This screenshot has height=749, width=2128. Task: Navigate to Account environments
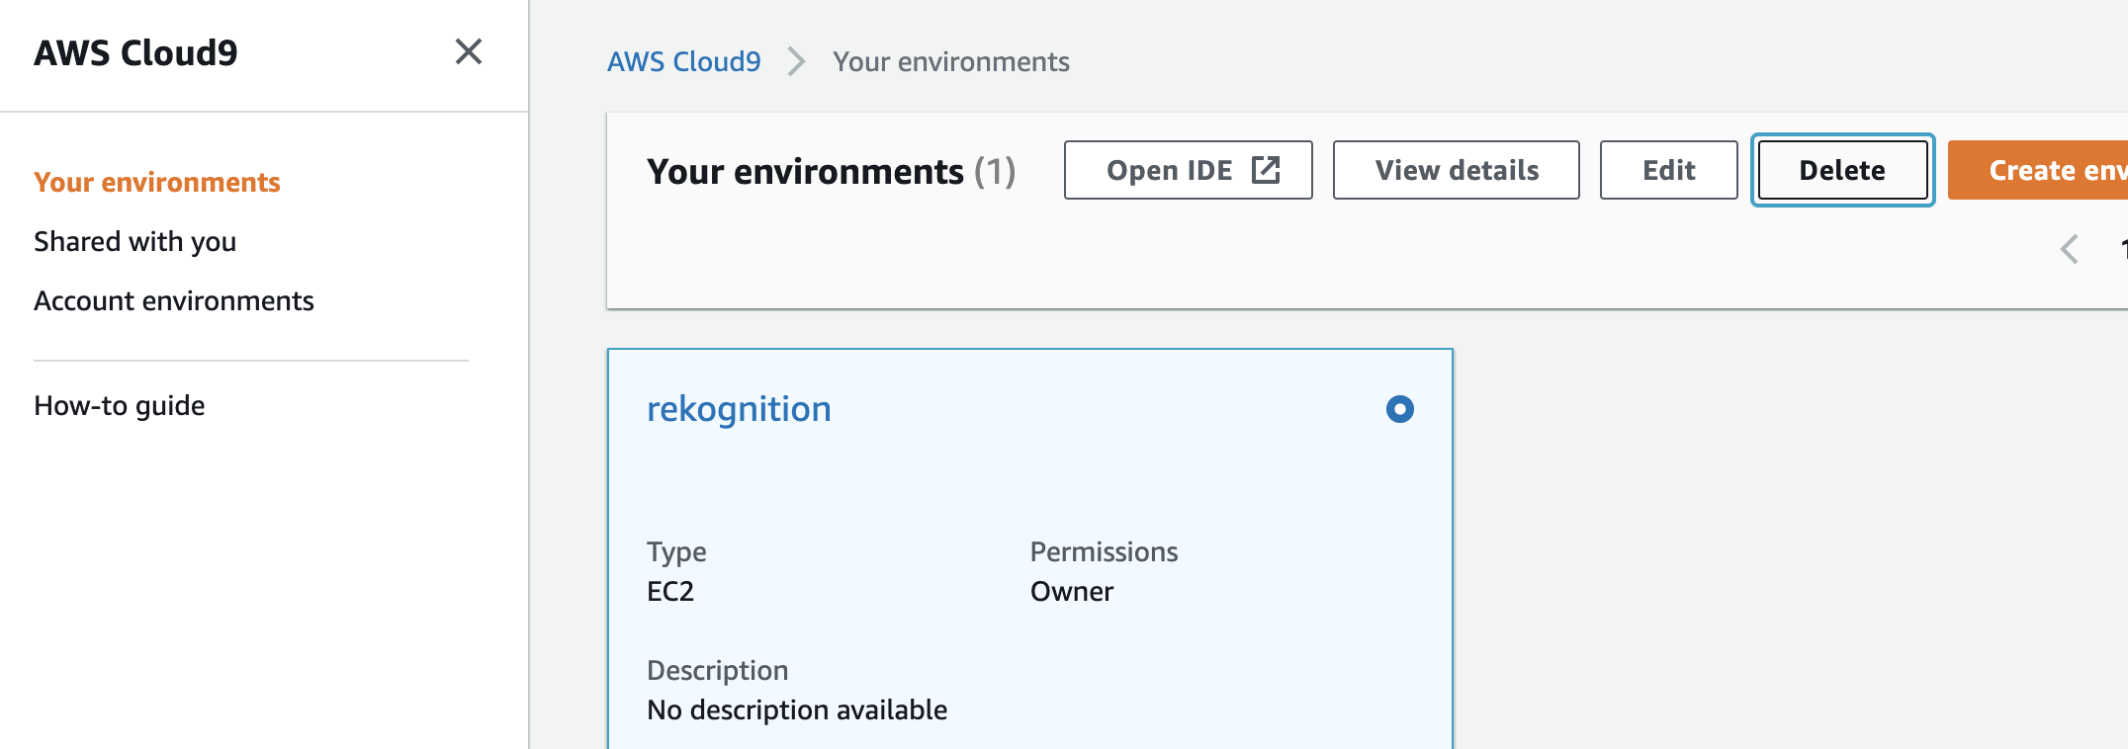coord(174,301)
